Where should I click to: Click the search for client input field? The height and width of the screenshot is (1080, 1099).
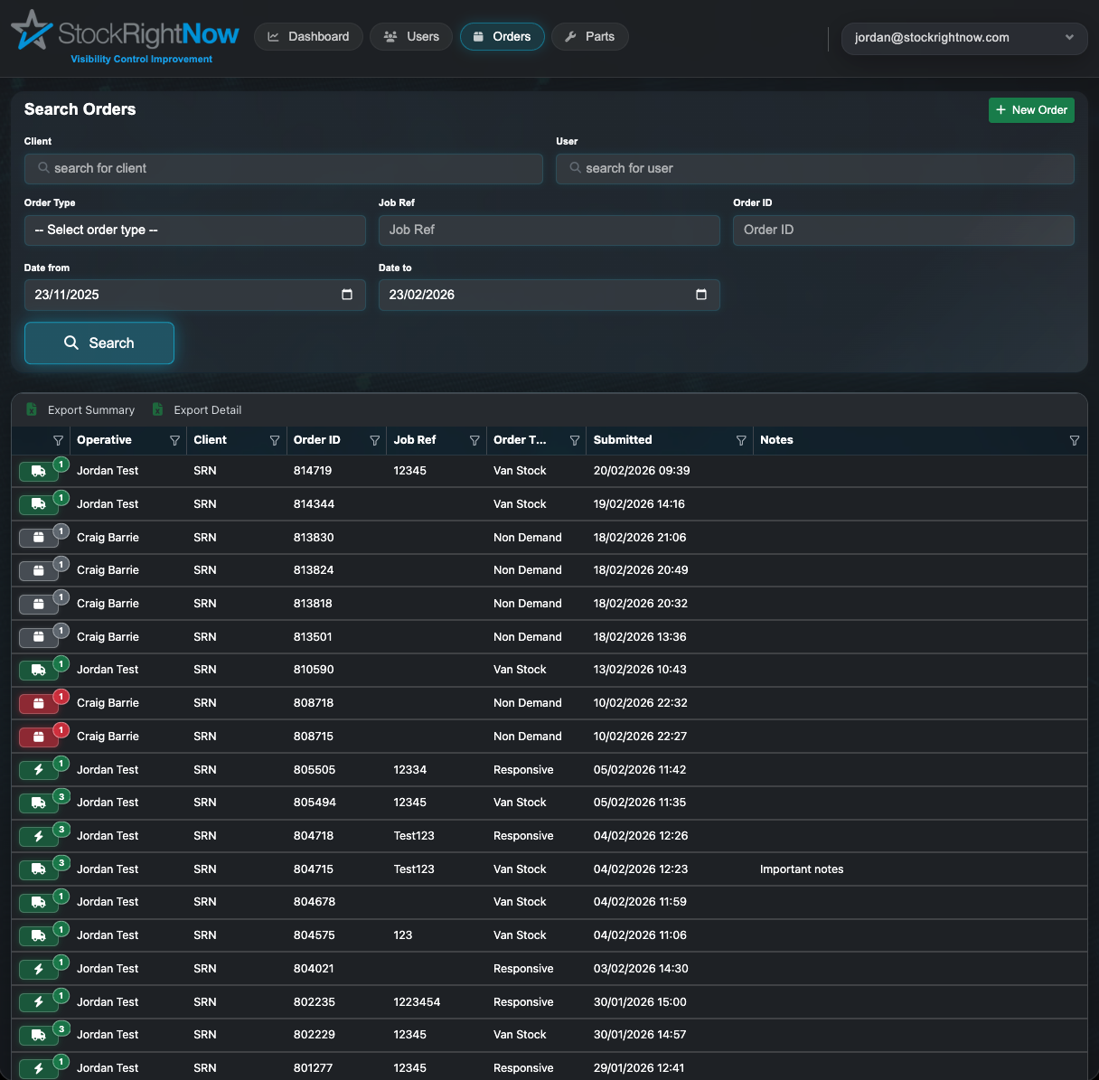tap(283, 168)
